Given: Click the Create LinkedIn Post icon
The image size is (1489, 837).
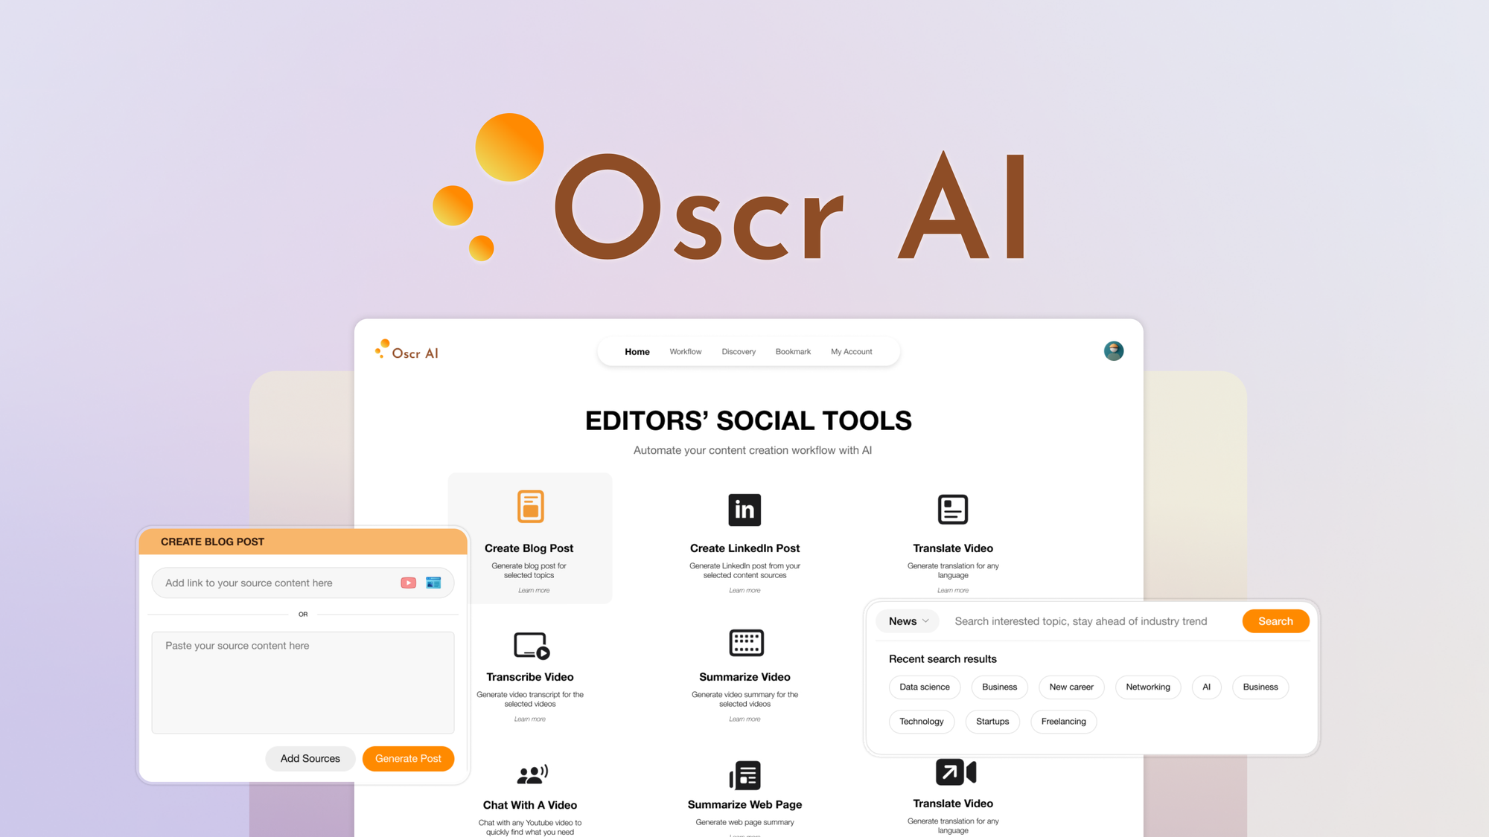Looking at the screenshot, I should pyautogui.click(x=744, y=509).
